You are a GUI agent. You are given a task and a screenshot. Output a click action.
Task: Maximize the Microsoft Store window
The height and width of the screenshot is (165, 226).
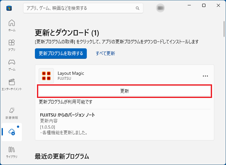point(204,5)
